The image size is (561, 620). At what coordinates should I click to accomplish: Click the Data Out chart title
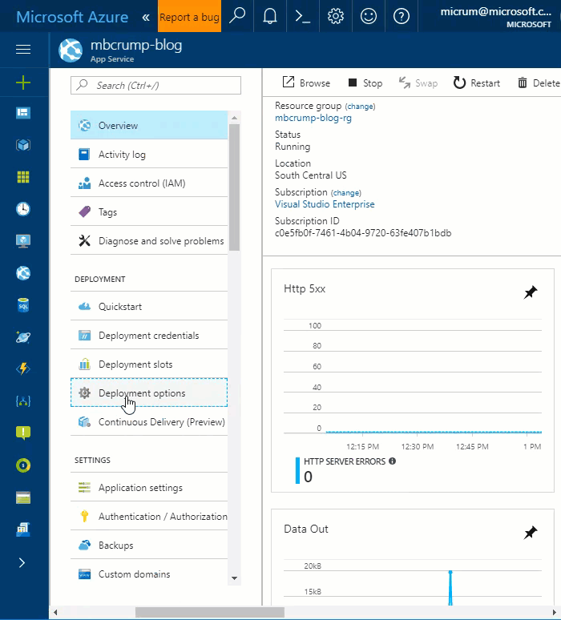(306, 529)
